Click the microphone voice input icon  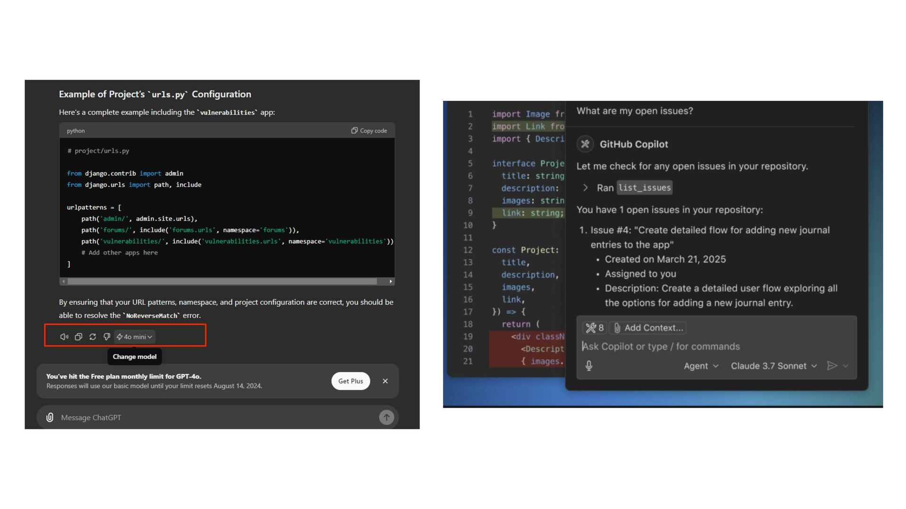click(589, 366)
